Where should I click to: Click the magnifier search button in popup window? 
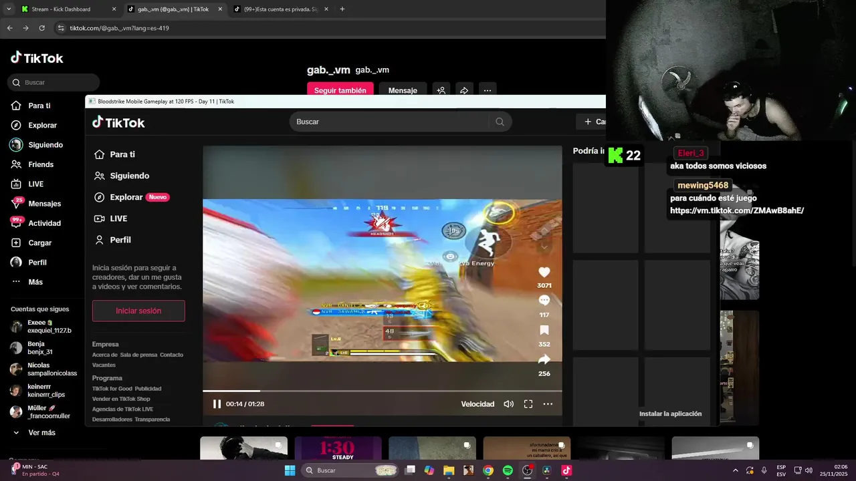click(x=500, y=122)
